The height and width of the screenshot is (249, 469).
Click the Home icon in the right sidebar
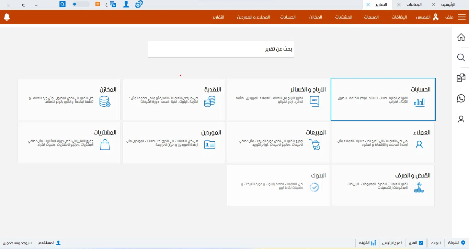pyautogui.click(x=461, y=37)
